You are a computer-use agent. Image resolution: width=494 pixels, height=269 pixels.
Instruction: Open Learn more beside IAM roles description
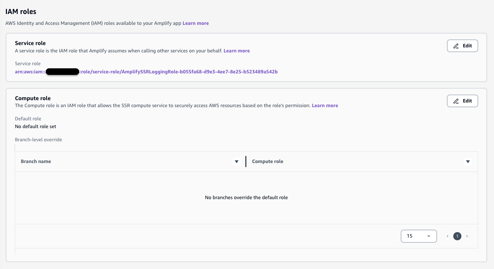coord(195,23)
